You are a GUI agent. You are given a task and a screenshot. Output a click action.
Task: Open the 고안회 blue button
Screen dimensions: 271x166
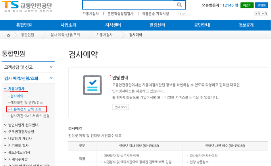point(261,5)
